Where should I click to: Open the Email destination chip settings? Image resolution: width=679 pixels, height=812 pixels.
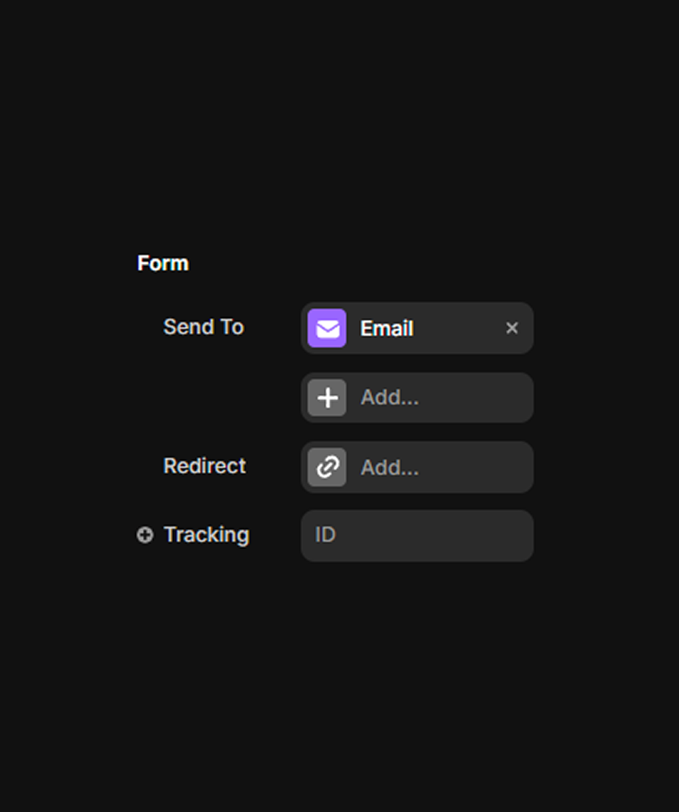406,328
